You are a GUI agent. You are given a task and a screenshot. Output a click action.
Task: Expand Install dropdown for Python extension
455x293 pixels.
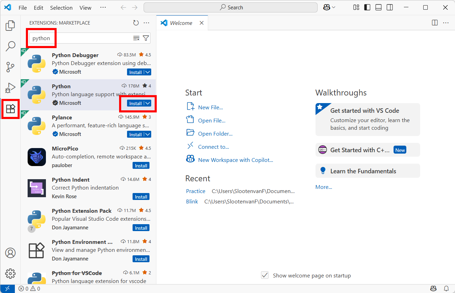(x=148, y=103)
